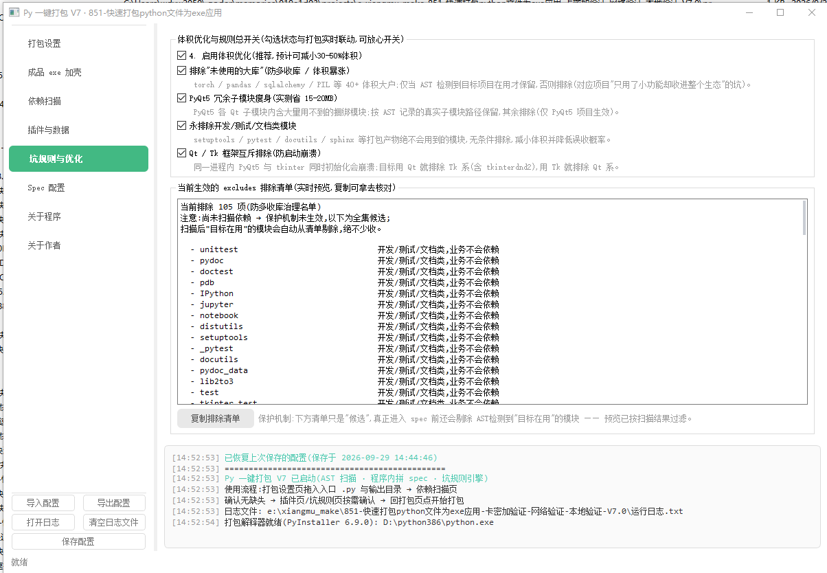Screen dimensions: 827x573
Task: Click the 复制排除清单 button
Action: (215, 418)
